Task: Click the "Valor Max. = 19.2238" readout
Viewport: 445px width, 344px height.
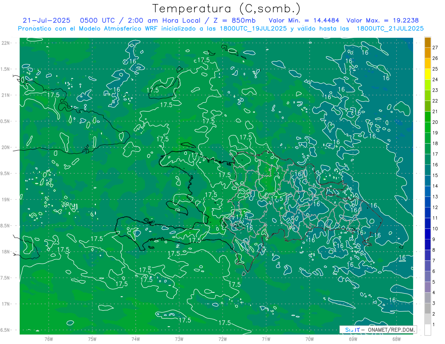Action: pyautogui.click(x=382, y=20)
